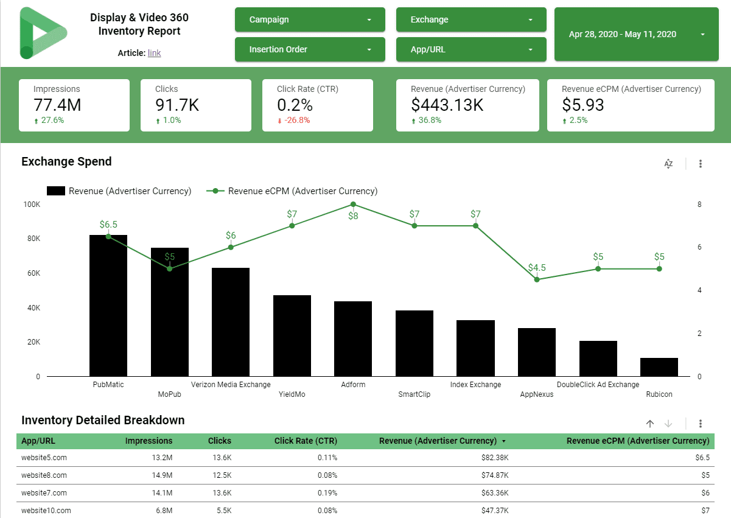Click the $8 eCPM point for Adform

click(353, 205)
